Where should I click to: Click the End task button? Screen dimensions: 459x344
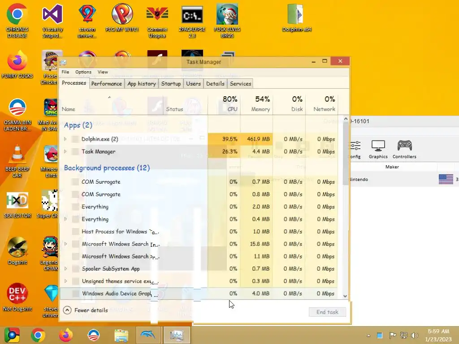click(x=327, y=312)
